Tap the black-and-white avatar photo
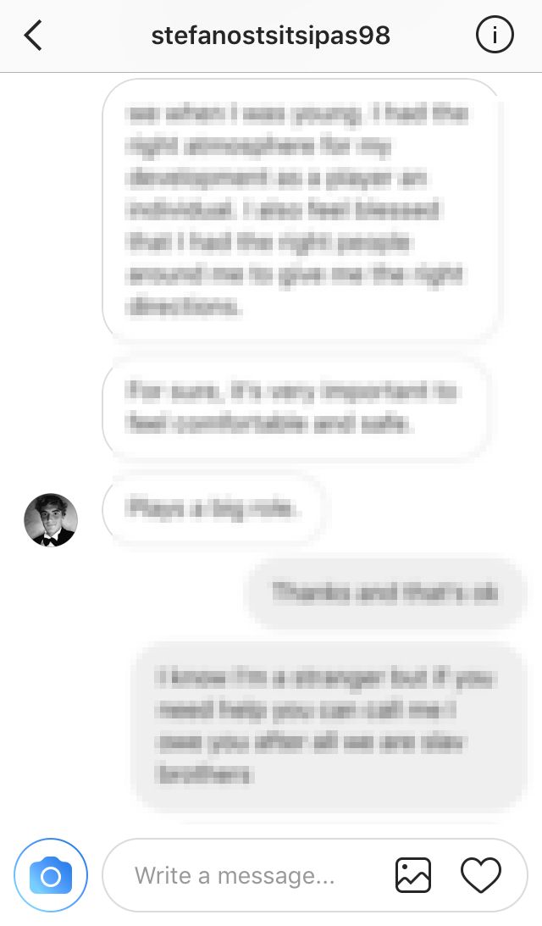542x926 pixels. [x=51, y=520]
